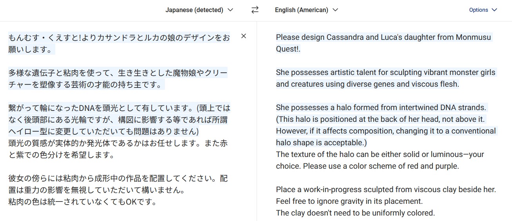The height and width of the screenshot is (221, 512).
Task: Select translated sentence about sculpting vibrant monster girls
Action: (385, 73)
